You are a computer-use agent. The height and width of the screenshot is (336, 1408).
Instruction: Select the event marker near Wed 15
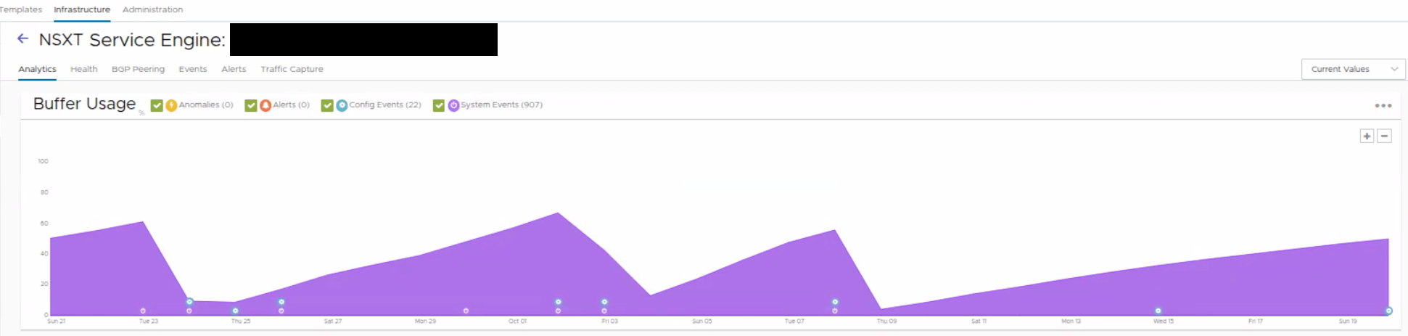[x=1158, y=311]
